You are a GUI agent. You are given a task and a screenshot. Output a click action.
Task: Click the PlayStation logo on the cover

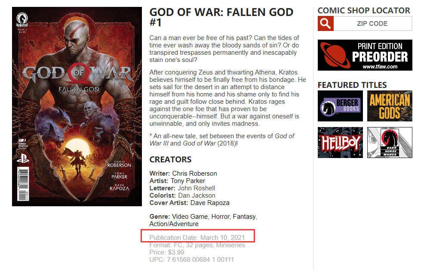click(23, 158)
